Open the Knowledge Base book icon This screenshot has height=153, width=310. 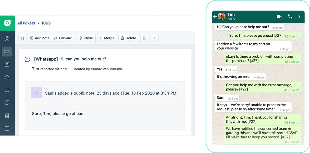7,90
